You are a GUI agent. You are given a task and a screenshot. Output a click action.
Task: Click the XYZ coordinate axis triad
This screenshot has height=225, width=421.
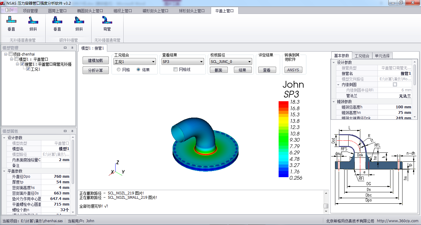(x=116, y=169)
